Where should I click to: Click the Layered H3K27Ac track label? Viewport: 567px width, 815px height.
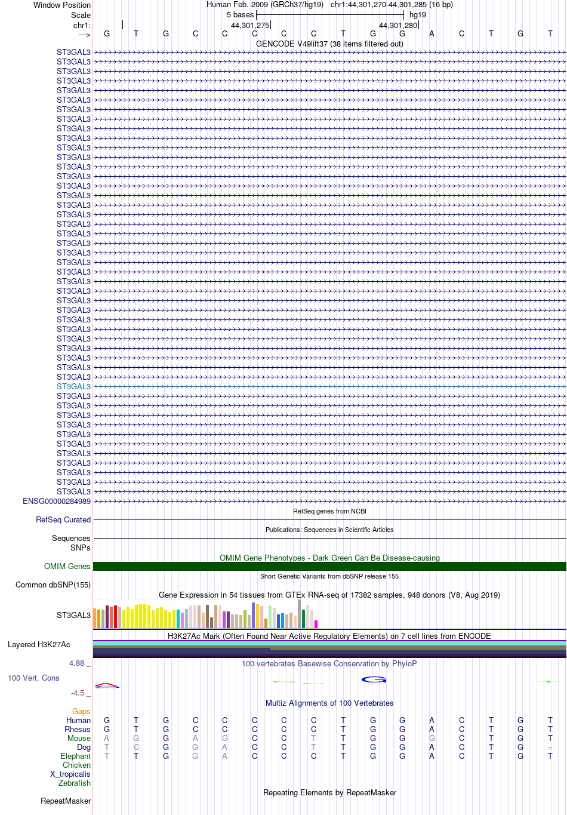pyautogui.click(x=39, y=644)
